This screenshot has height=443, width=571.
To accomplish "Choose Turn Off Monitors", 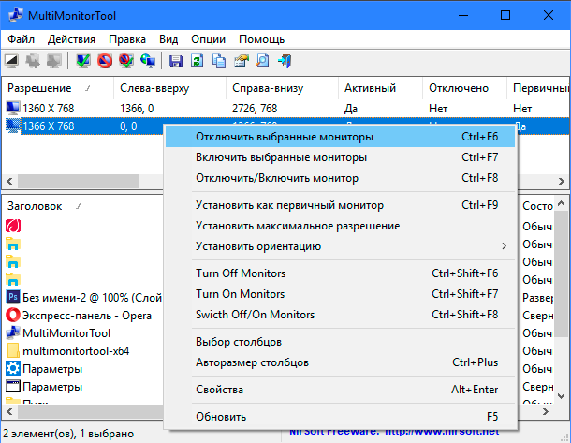I will [x=340, y=273].
